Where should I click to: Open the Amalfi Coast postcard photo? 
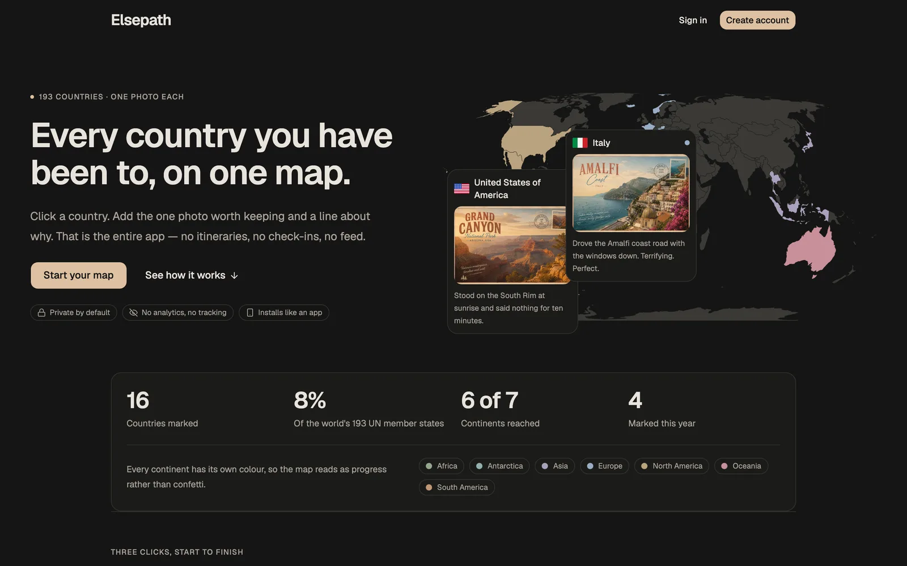[631, 192]
